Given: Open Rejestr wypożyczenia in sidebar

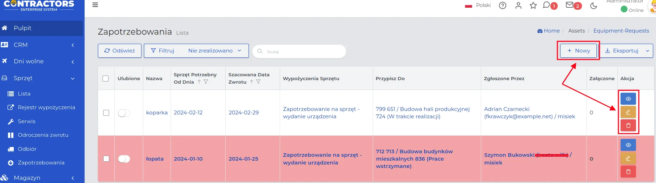Looking at the screenshot, I should [x=46, y=107].
